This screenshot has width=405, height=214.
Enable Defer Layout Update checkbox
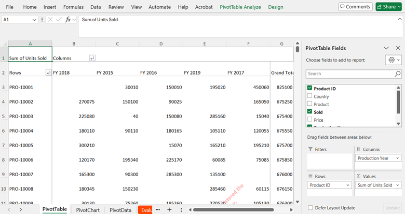tap(310, 208)
